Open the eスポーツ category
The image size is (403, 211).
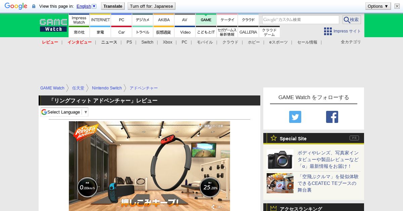(278, 42)
